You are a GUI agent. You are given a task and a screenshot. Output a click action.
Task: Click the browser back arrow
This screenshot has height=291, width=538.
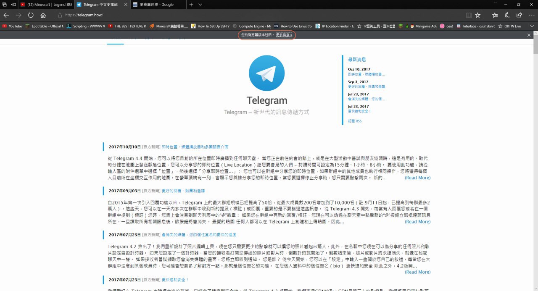tap(6, 15)
